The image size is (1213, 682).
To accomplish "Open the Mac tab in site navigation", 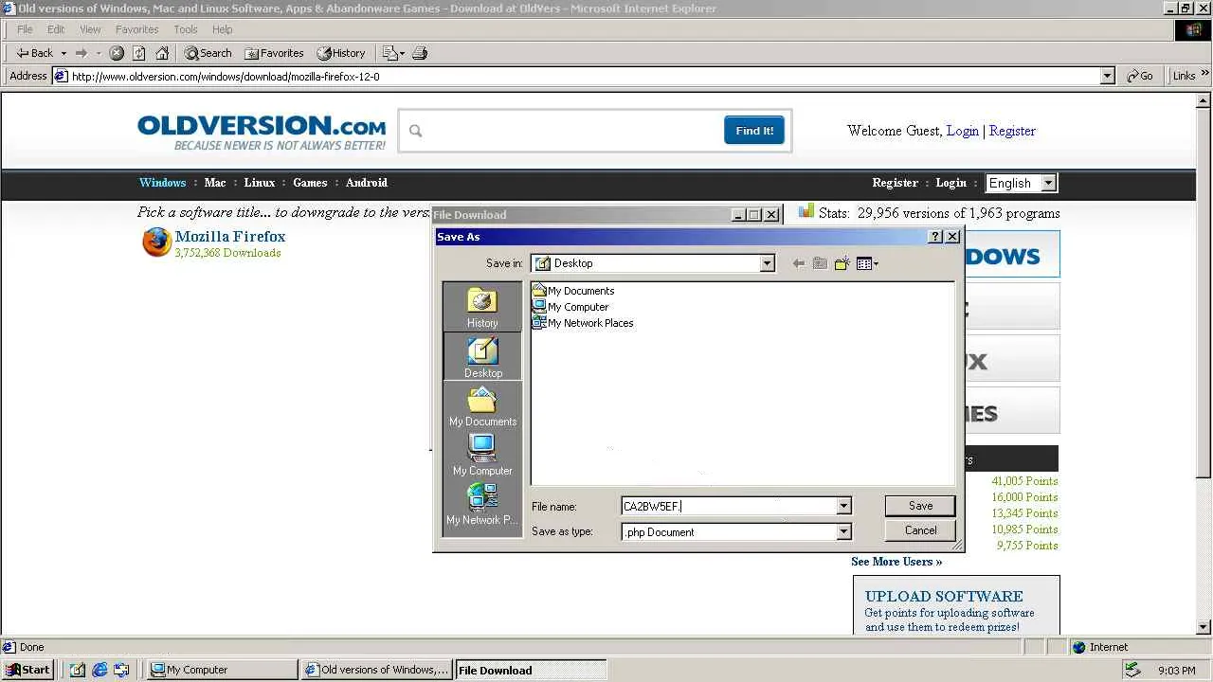I will (215, 183).
